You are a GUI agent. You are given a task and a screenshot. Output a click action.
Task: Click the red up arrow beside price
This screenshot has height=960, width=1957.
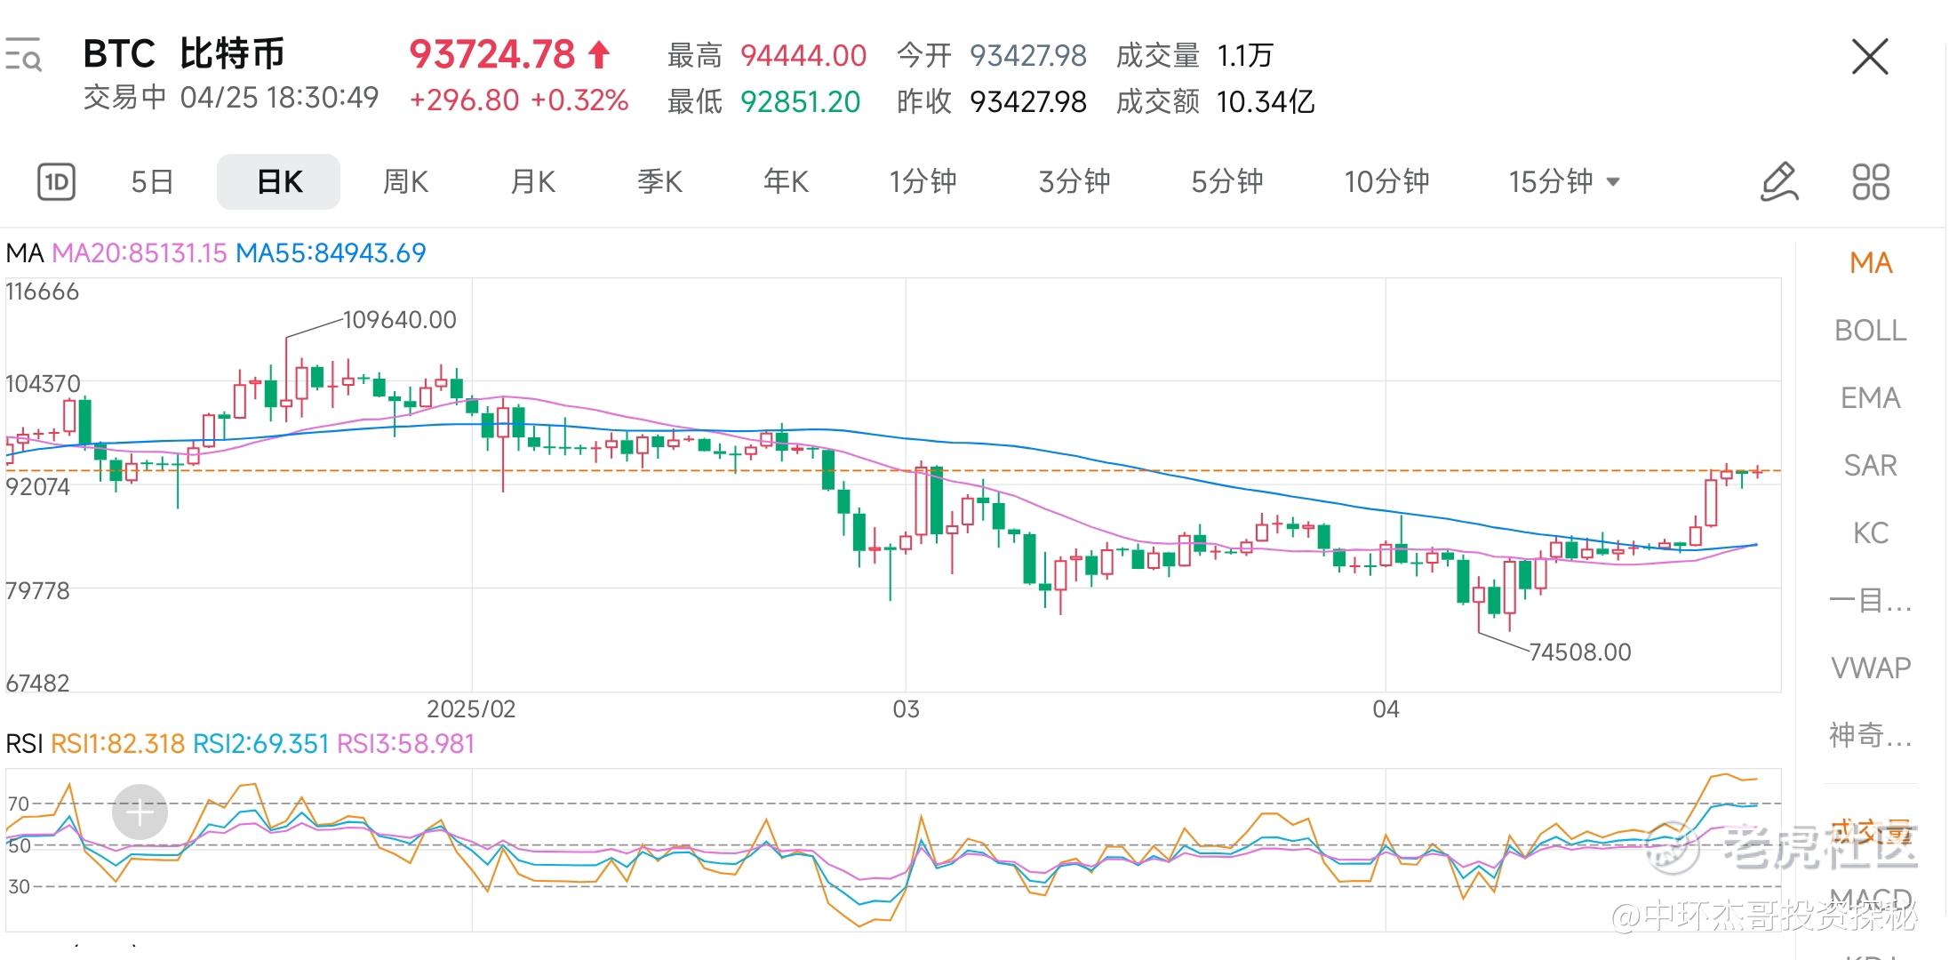[x=600, y=55]
